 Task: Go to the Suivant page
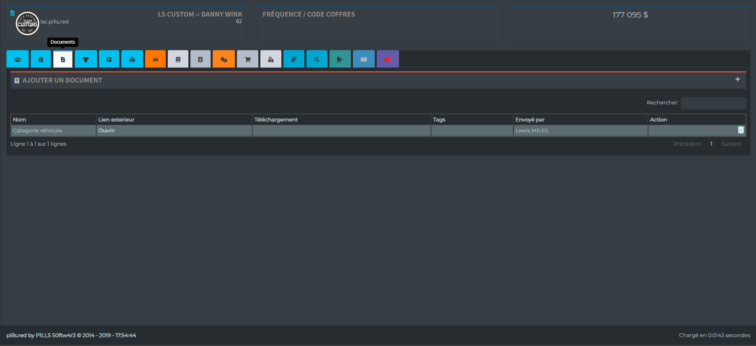coord(731,144)
